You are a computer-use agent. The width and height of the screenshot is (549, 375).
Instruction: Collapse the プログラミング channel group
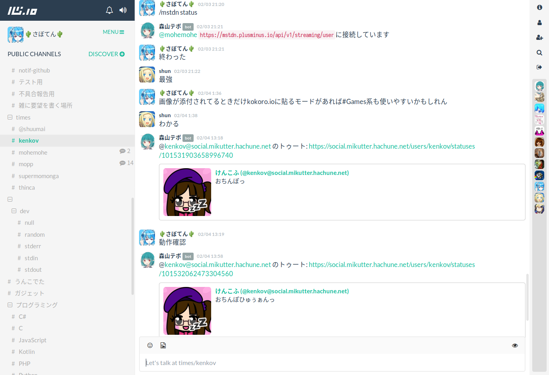coord(10,305)
